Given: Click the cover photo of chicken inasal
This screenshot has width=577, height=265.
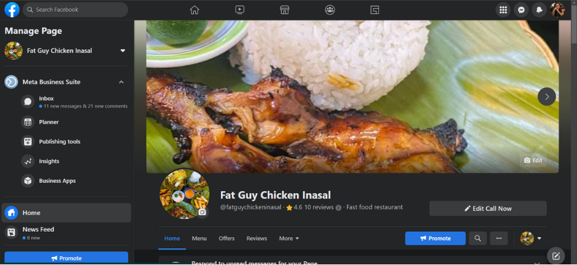Looking at the screenshot, I should click(352, 97).
